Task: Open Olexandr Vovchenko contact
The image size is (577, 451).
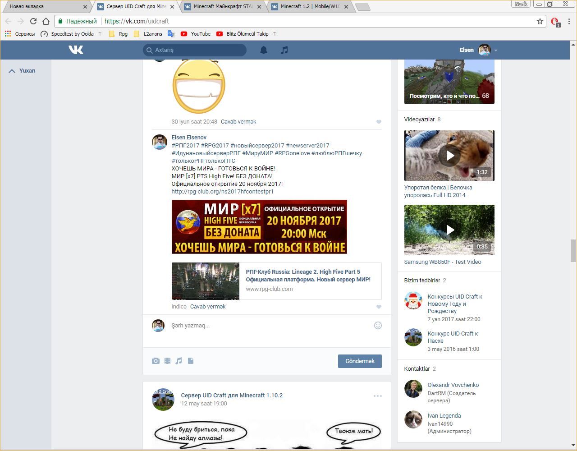Action: (x=453, y=385)
